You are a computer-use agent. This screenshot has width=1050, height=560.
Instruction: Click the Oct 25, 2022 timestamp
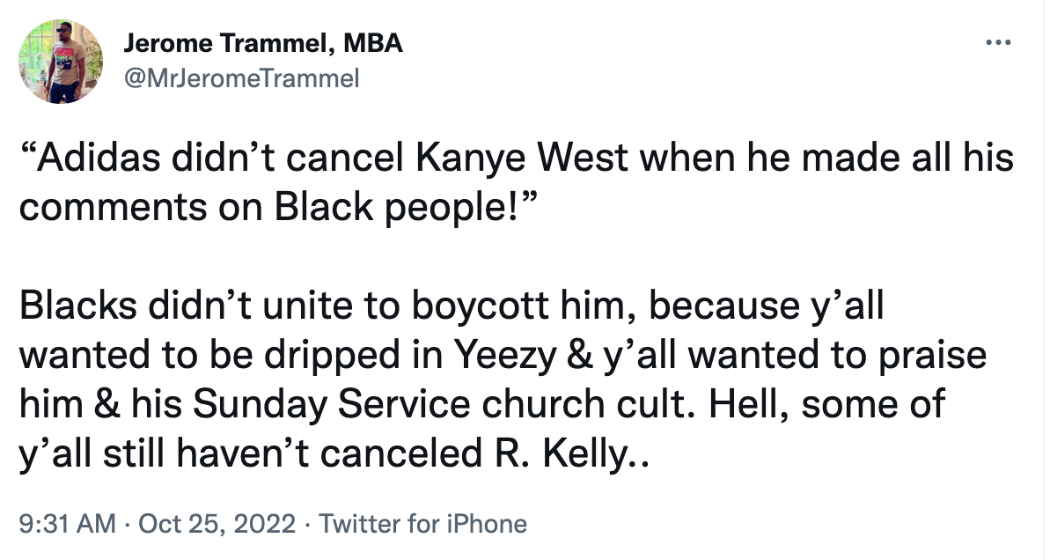217,522
